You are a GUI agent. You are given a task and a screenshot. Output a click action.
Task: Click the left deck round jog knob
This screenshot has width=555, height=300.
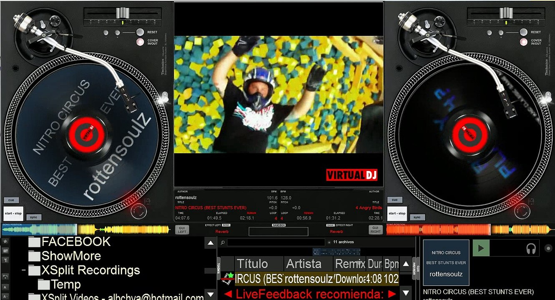(x=139, y=211)
